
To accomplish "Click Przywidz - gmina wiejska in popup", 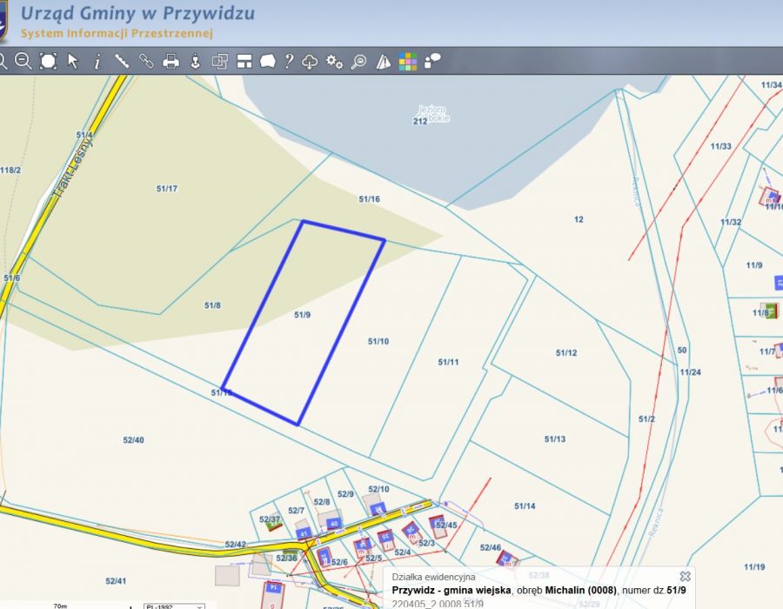I will pos(452,590).
